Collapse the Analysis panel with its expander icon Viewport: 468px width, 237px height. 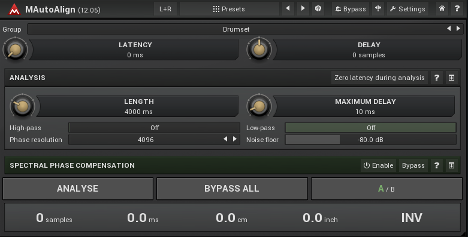[452, 78]
